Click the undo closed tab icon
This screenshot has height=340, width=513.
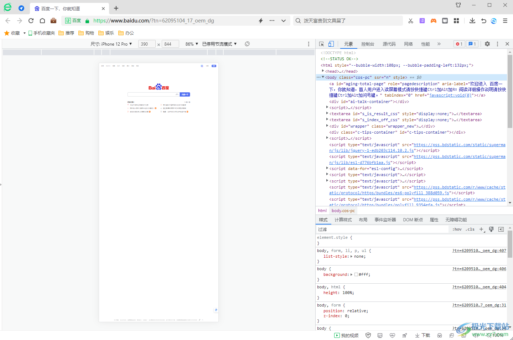(x=483, y=21)
